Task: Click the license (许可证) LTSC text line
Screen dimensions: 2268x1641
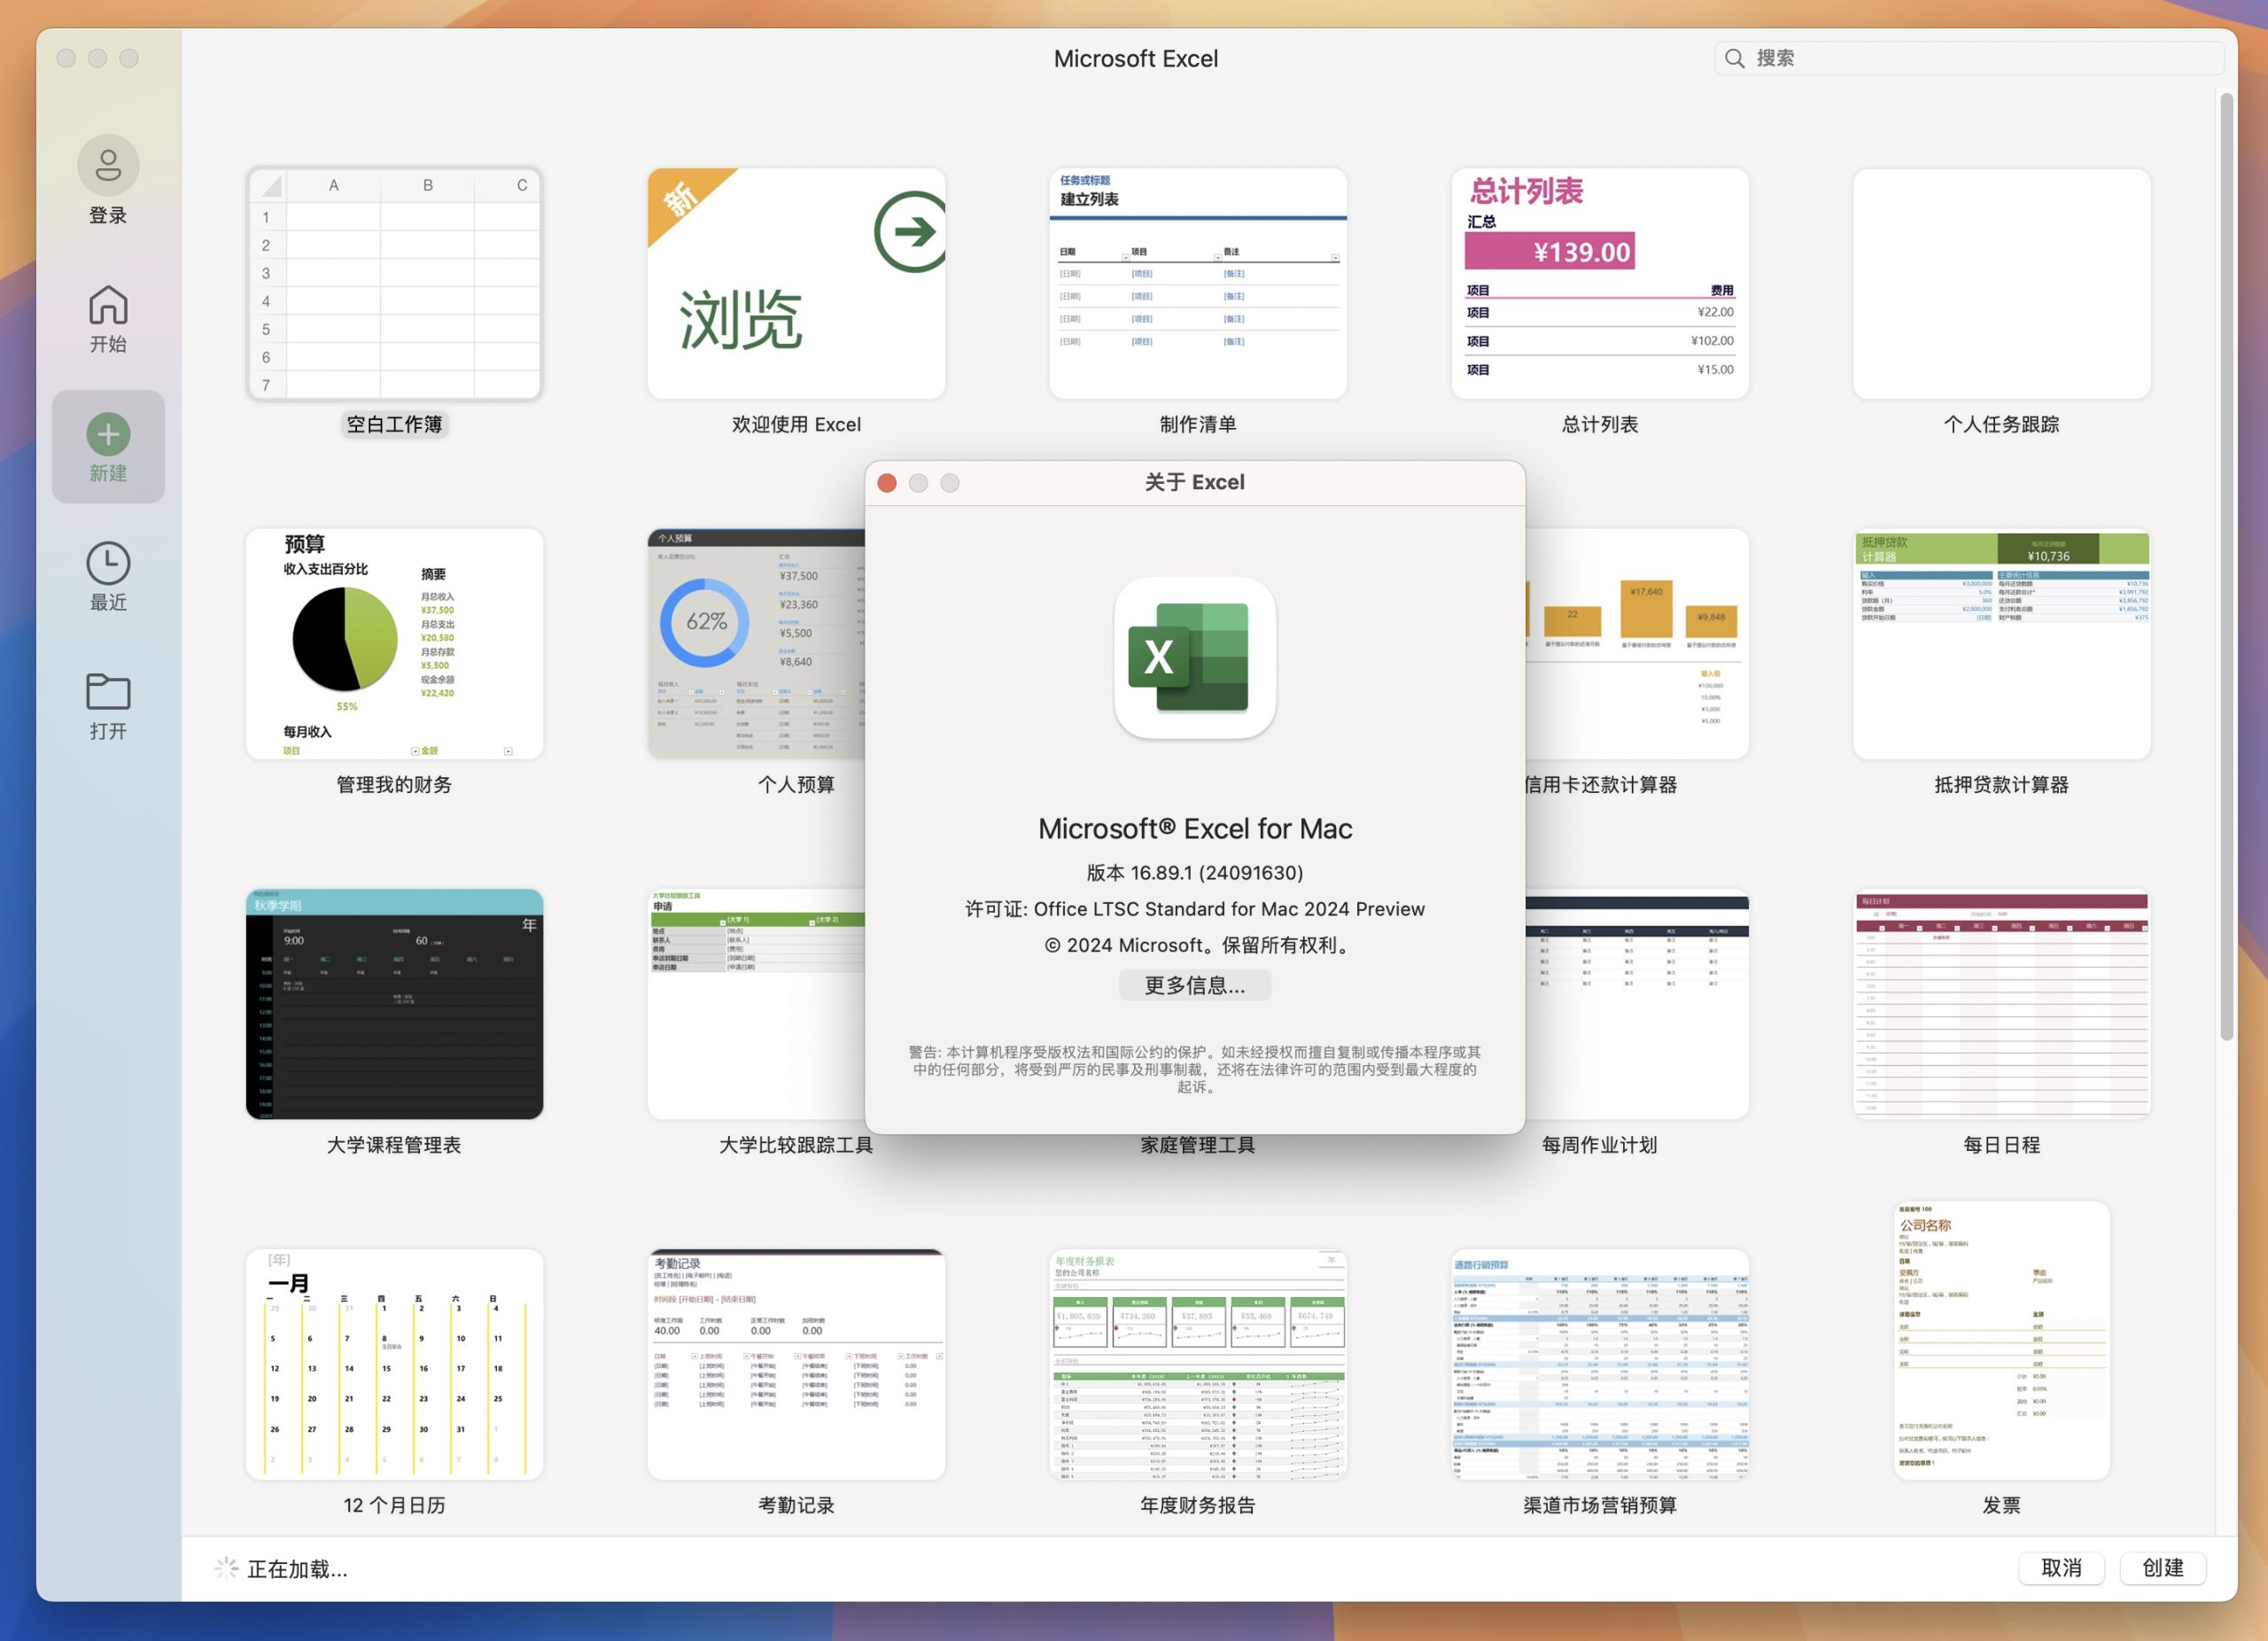Action: (x=1195, y=908)
